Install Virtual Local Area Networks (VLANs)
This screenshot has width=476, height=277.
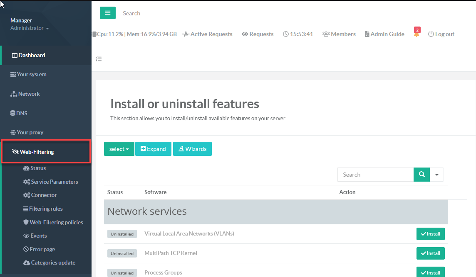(430, 234)
